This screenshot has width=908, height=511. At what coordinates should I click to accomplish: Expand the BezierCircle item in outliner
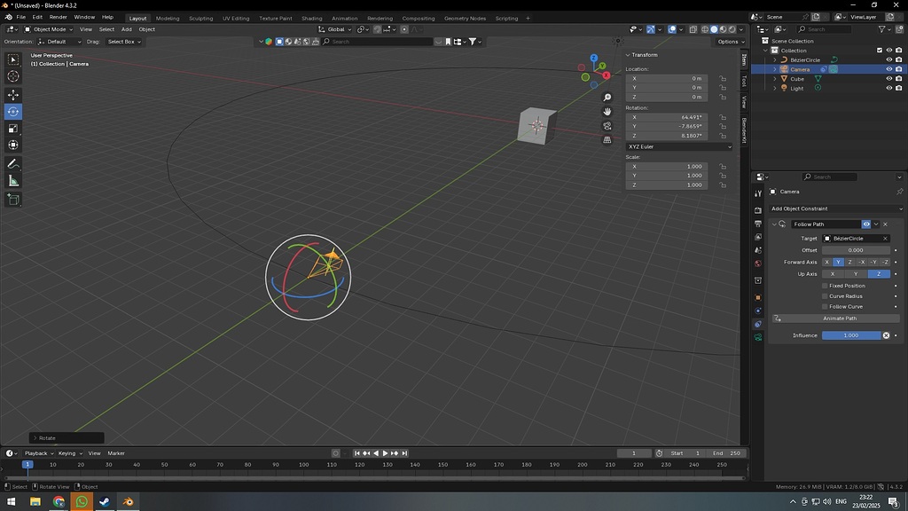click(775, 59)
